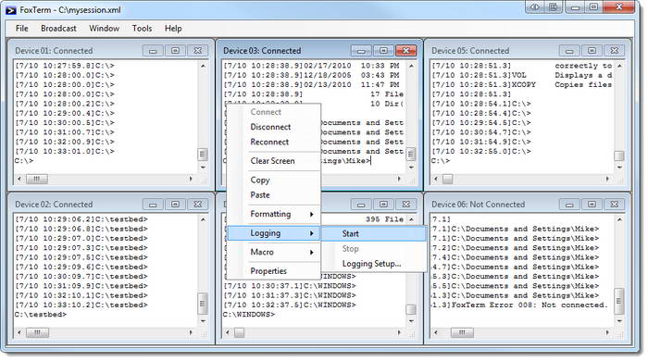This screenshot has height=361, width=648.
Task: Click Device 05 horizontal scroll right arrow
Action: [x=607, y=180]
